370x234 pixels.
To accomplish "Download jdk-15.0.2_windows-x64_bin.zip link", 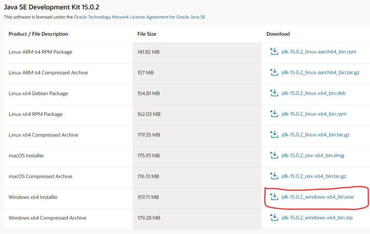I will [317, 218].
